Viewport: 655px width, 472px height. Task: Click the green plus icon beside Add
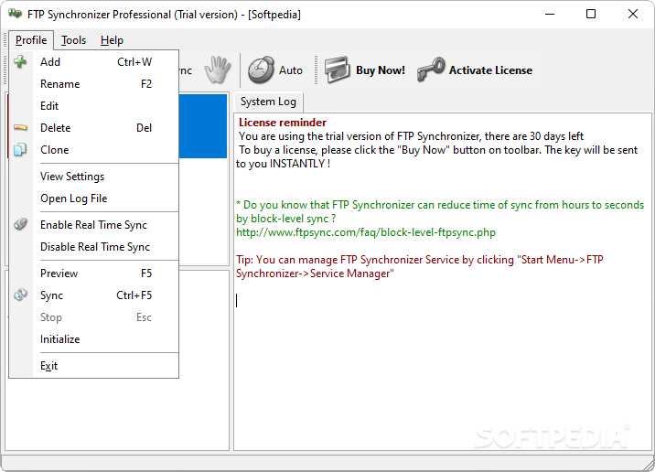pyautogui.click(x=20, y=62)
